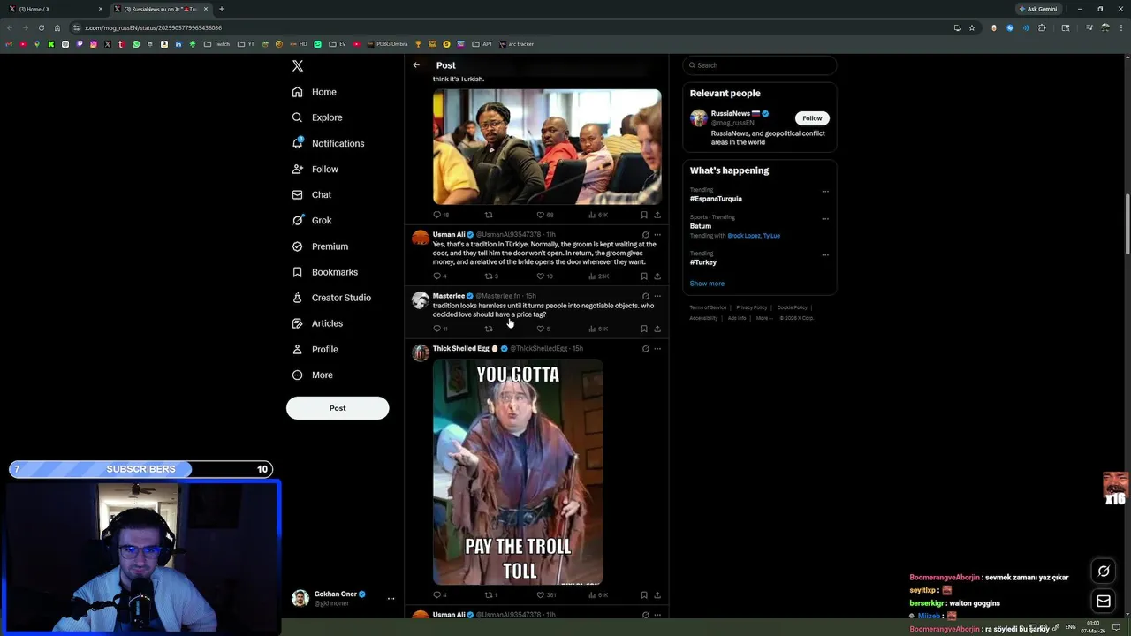Screen dimensions: 1131x636
Task: Open the 'arc tracker' bookmark
Action: tap(517, 44)
